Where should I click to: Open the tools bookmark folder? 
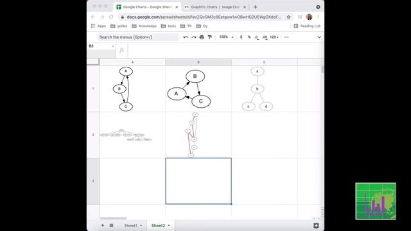click(168, 26)
